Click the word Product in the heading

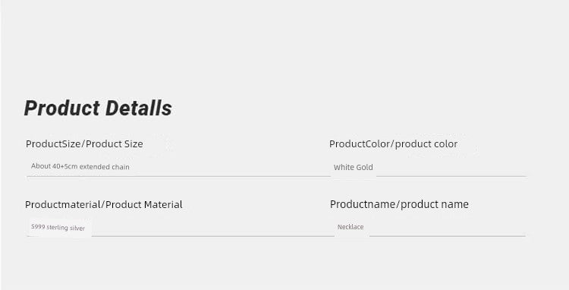pyautogui.click(x=61, y=108)
